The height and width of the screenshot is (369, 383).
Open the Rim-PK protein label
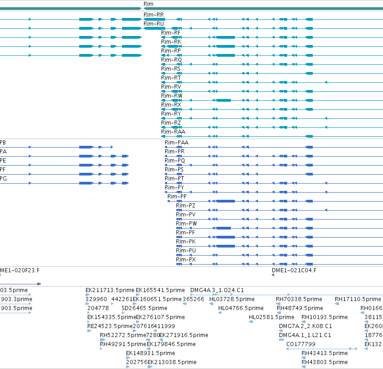point(186,242)
